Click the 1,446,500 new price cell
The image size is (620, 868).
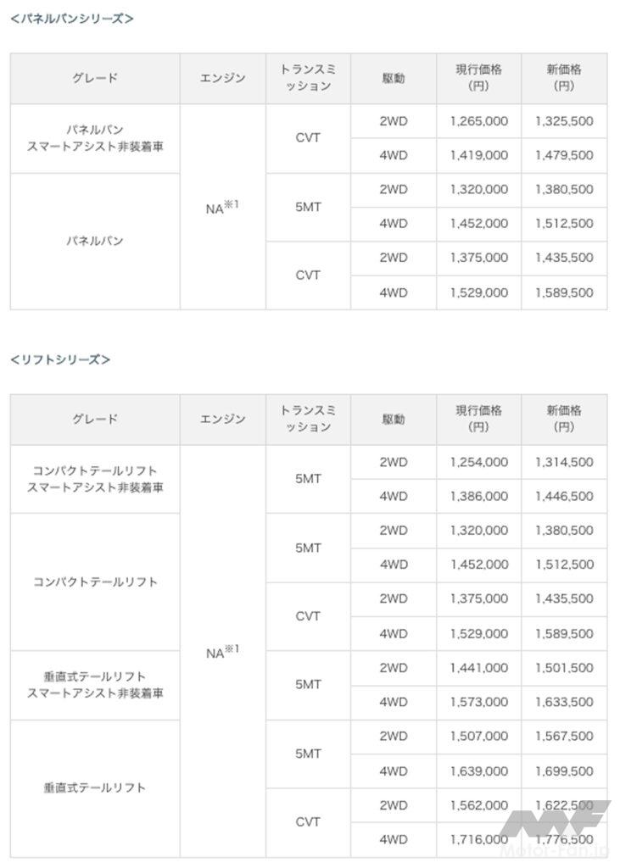564,496
